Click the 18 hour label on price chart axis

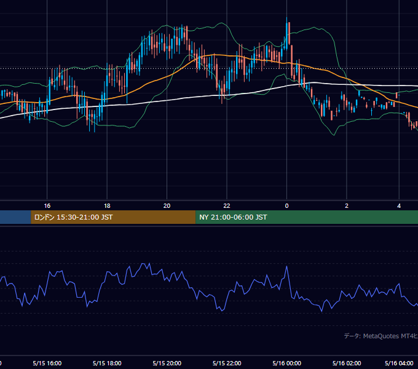107,206
